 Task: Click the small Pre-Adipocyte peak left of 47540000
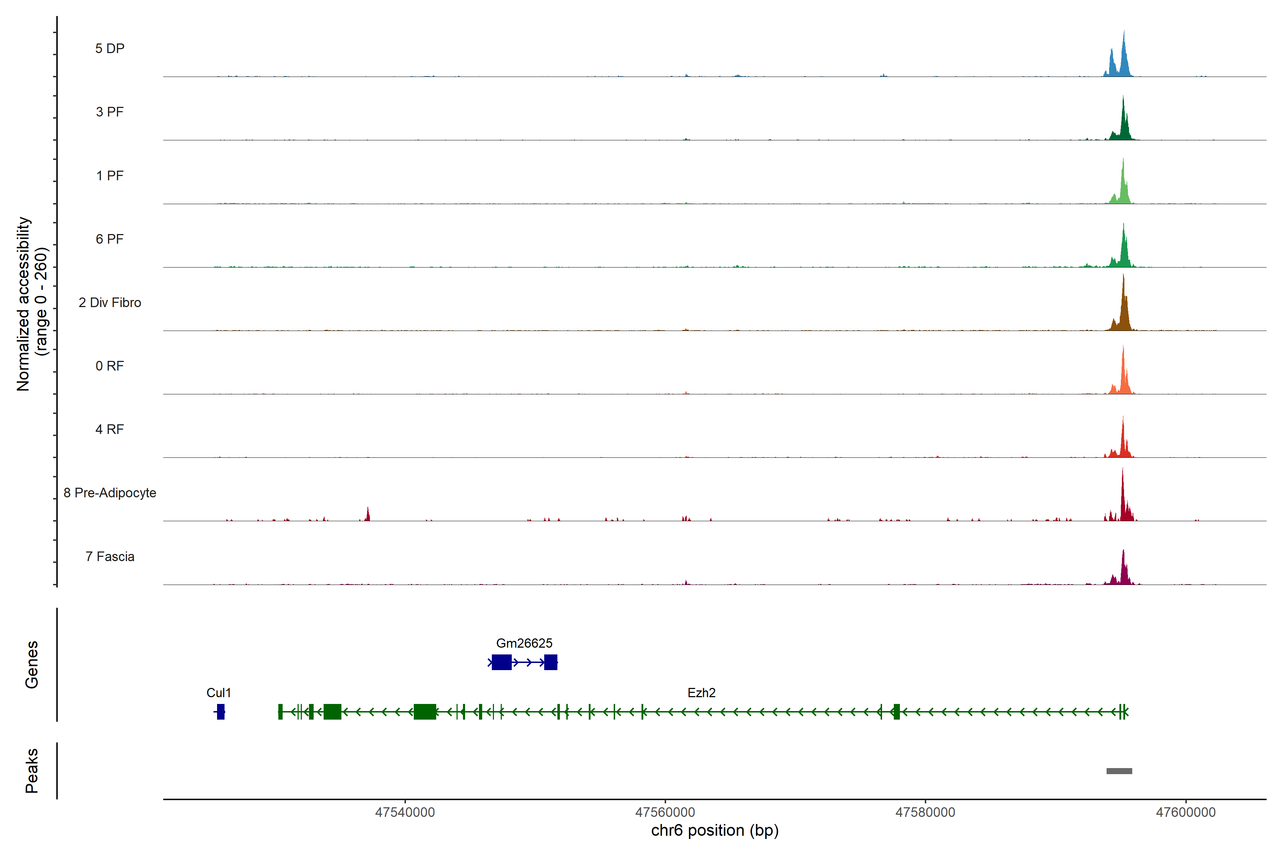pos(368,515)
